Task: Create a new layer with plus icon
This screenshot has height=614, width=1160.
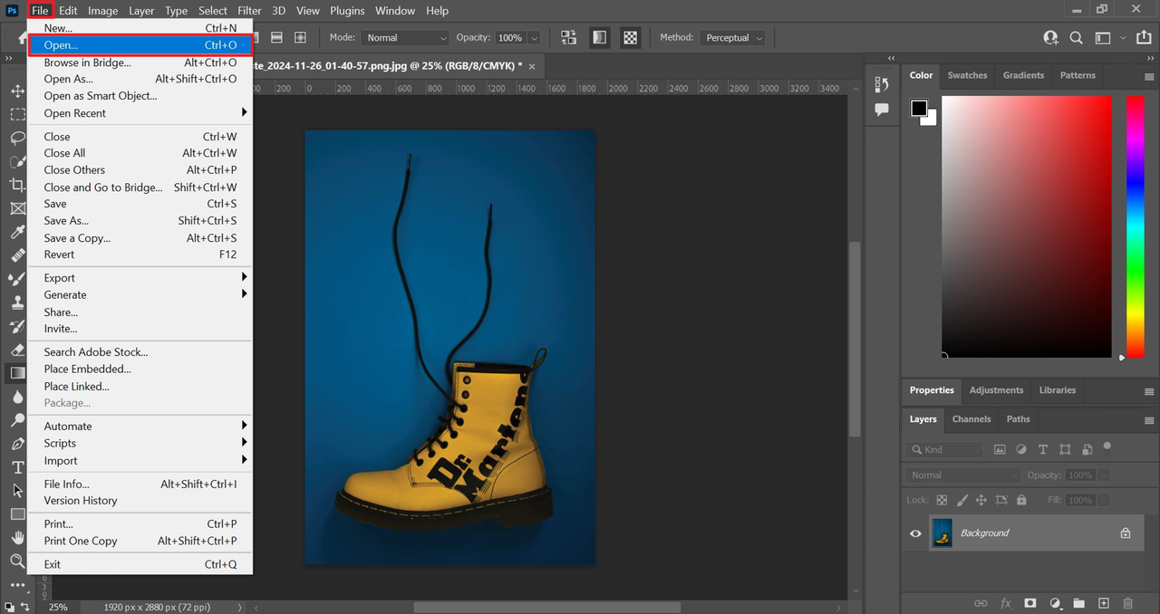Action: point(1103,603)
